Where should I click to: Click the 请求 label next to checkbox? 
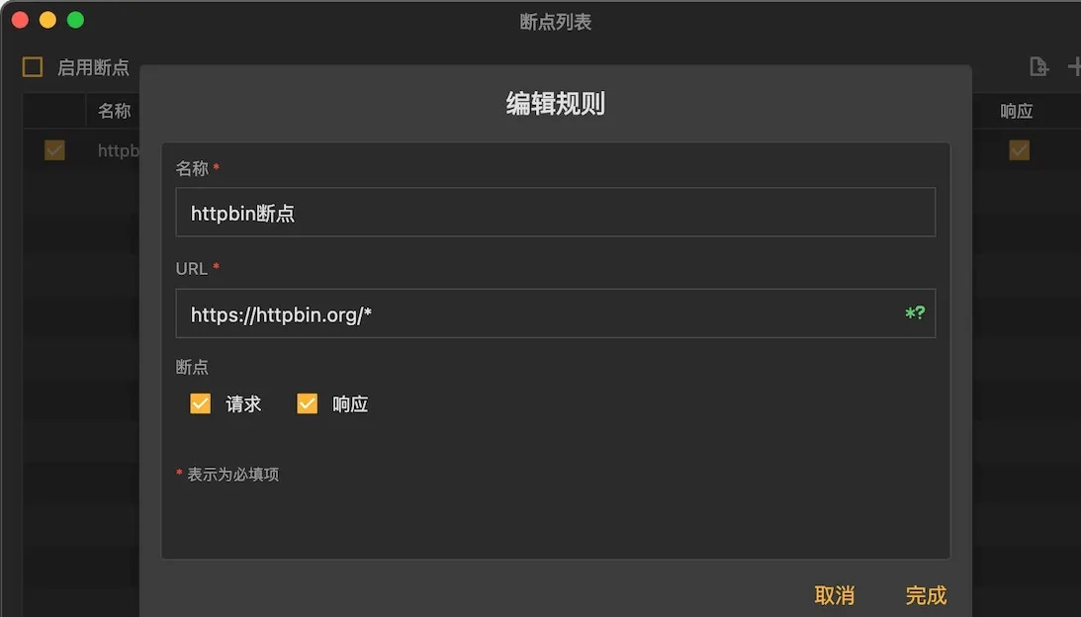pos(243,404)
